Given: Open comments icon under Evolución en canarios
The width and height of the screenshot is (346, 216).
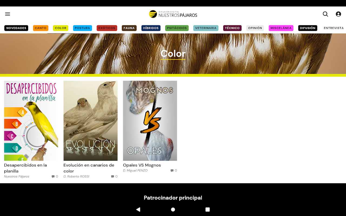Looking at the screenshot, I should pos(114,177).
